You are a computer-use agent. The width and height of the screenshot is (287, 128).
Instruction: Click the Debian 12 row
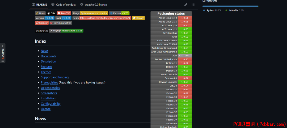tap(171, 67)
